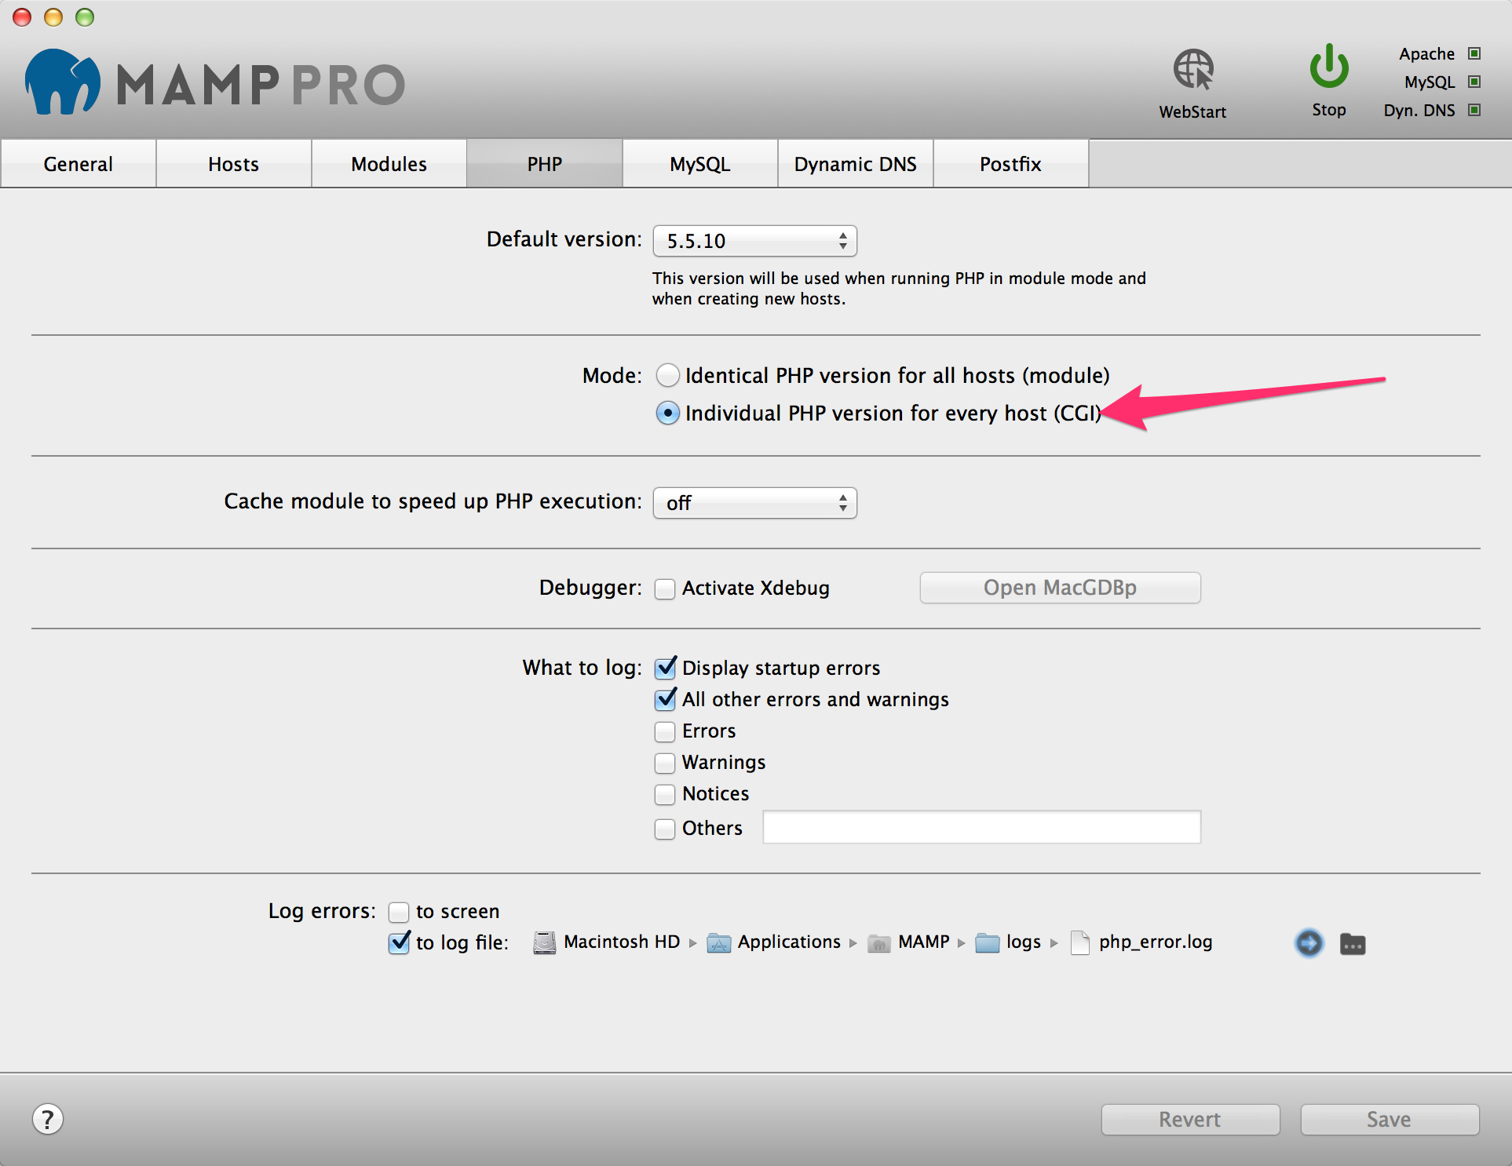Click the MAMP folder icon in path
Viewport: 1512px width, 1166px height.
click(x=879, y=943)
